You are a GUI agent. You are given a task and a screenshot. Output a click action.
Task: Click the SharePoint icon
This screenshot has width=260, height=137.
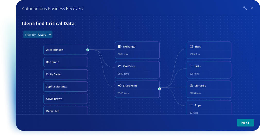coord(120,86)
